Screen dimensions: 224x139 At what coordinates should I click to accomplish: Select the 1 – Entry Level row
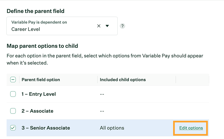(39, 94)
